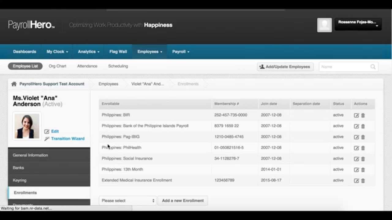This screenshot has height=220, width=392.
Task: Open the Flag Wall page
Action: (118, 52)
